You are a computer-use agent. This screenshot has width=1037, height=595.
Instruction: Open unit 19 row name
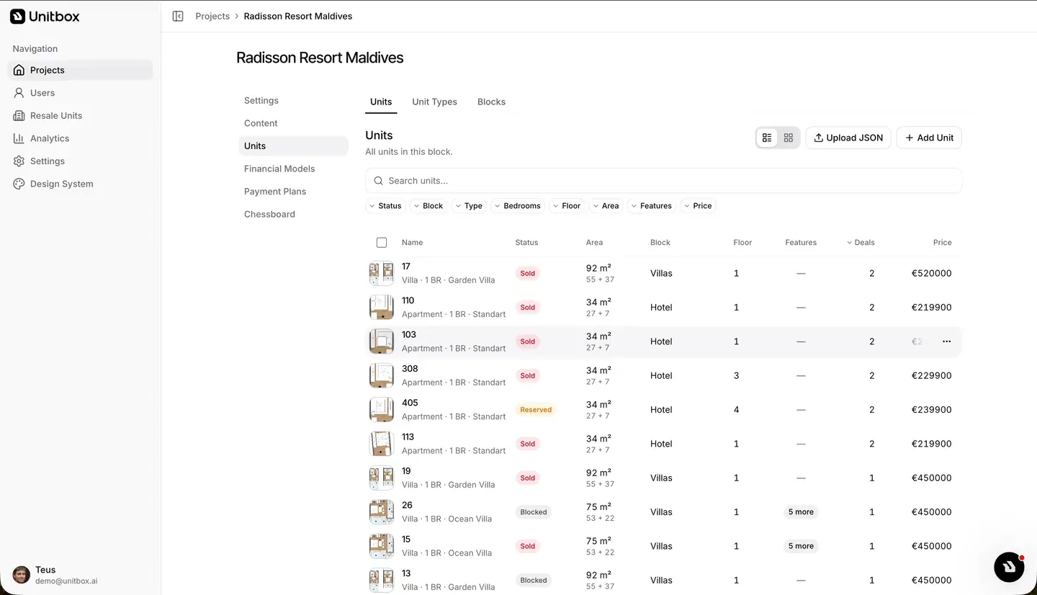[406, 471]
